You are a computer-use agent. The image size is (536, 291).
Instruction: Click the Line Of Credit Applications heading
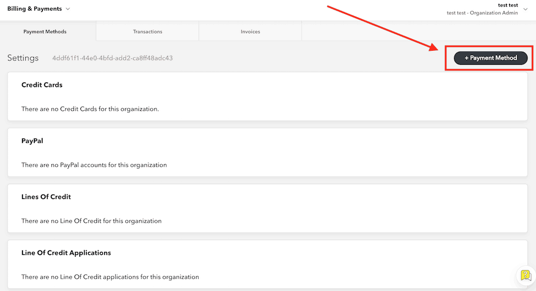pyautogui.click(x=66, y=252)
